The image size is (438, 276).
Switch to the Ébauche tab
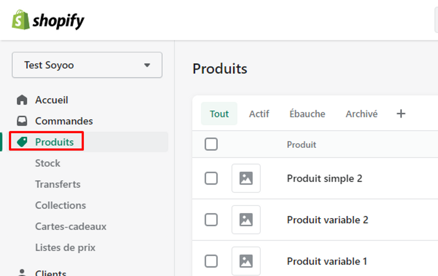307,114
